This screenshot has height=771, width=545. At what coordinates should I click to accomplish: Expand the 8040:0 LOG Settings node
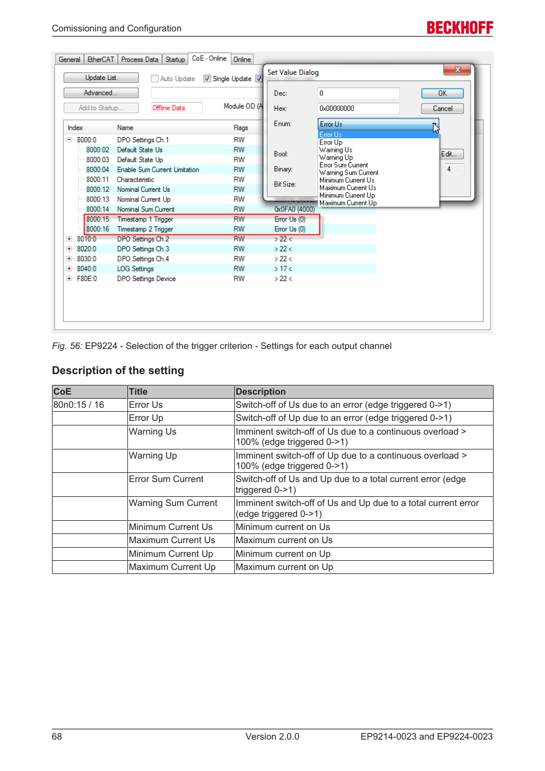(x=69, y=268)
